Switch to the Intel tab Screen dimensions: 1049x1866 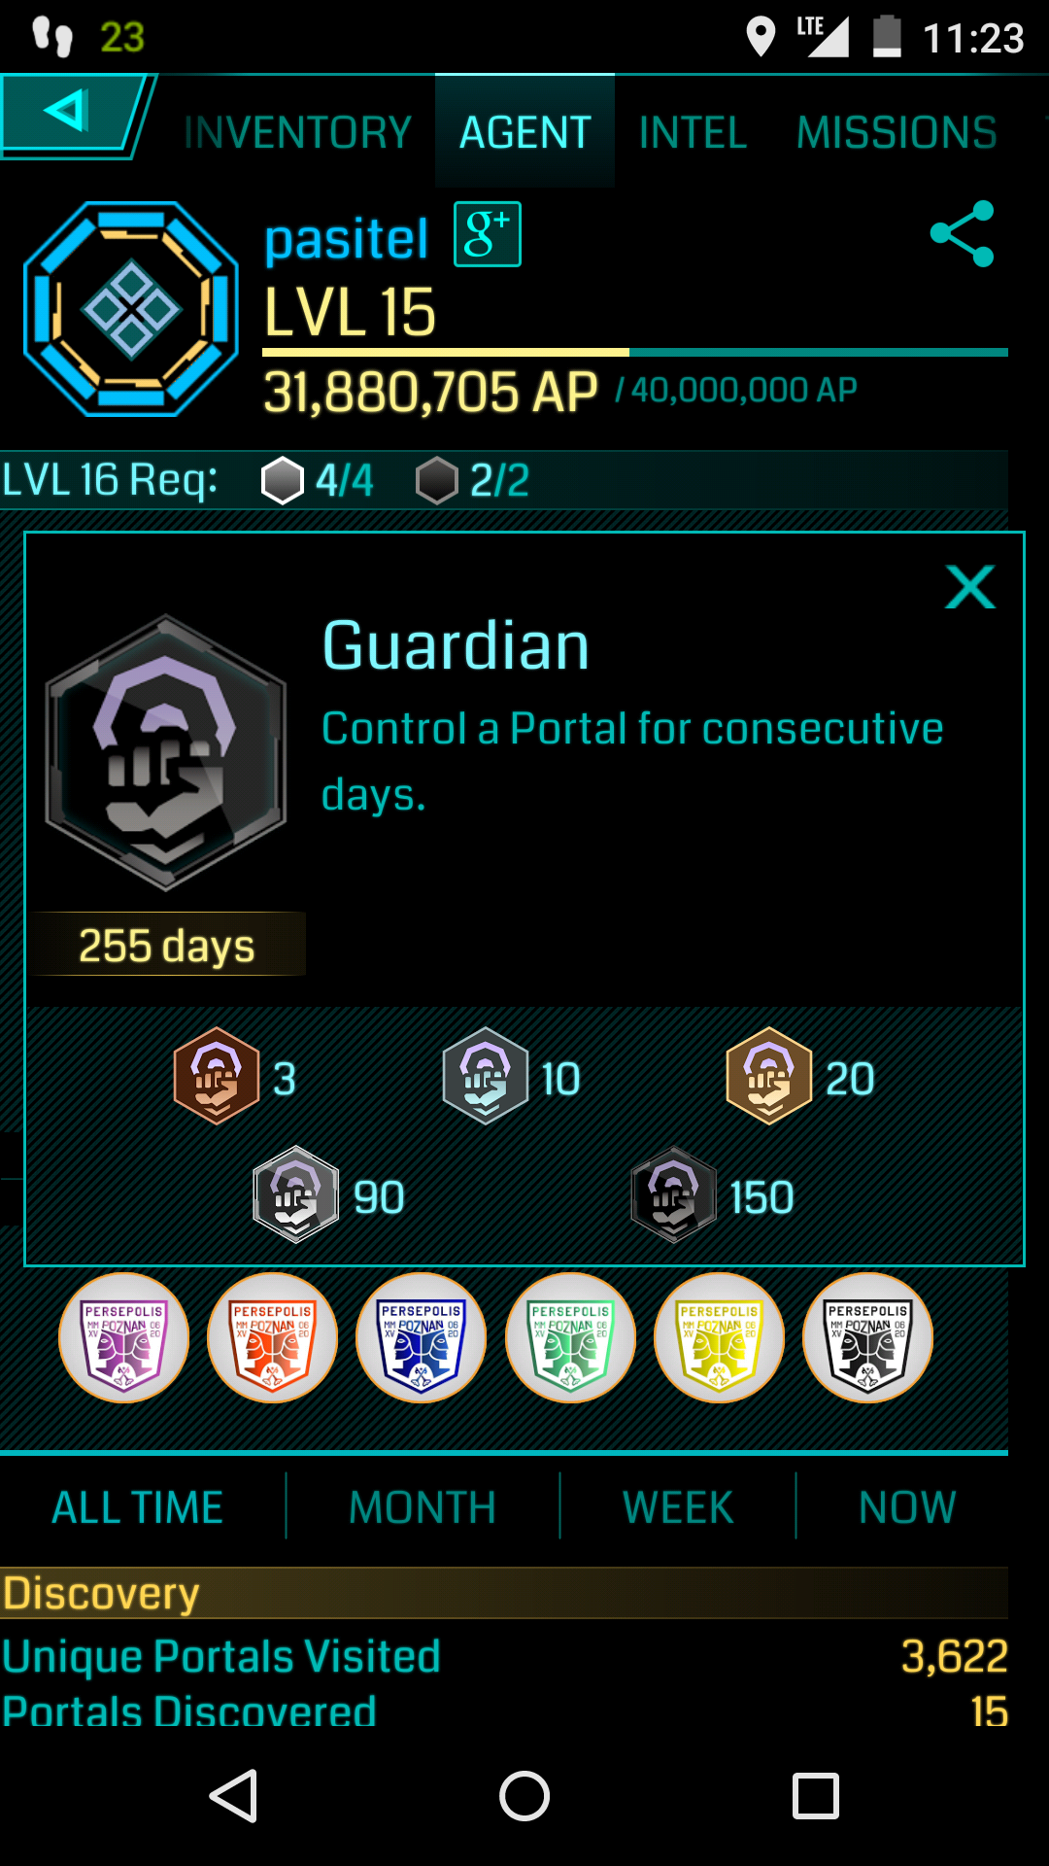pyautogui.click(x=693, y=132)
